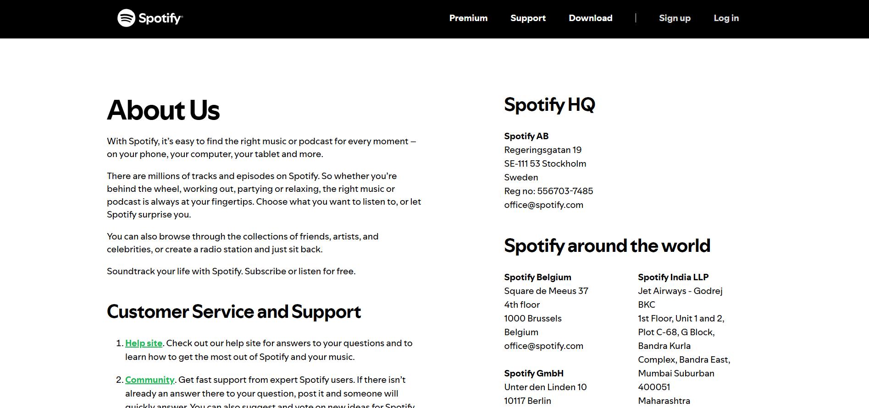
Task: Click the Spotify India LLP office name
Action: tap(673, 277)
